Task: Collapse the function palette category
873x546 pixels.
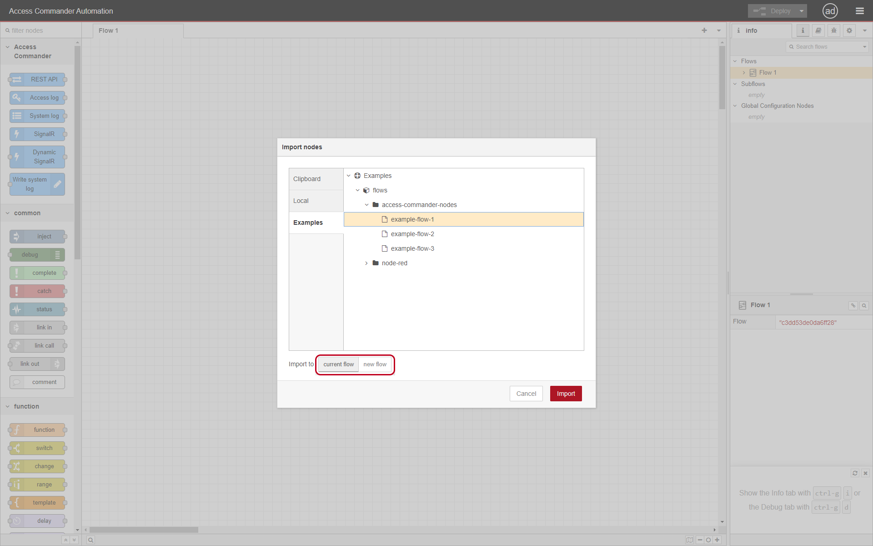Action: [7, 406]
